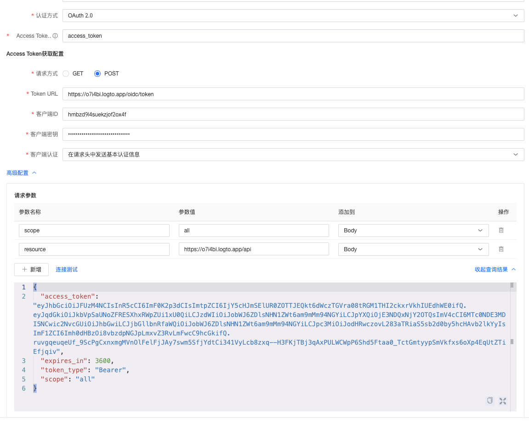529x421 pixels.
Task: Focus the 客户端ID input field
Action: (293, 114)
